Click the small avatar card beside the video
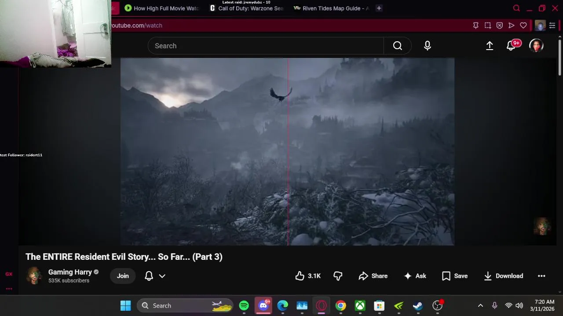This screenshot has width=563, height=316. coord(542,226)
